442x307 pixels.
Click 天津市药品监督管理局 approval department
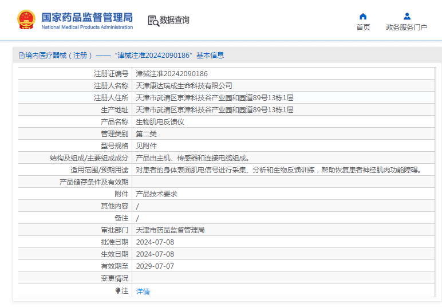pos(170,230)
